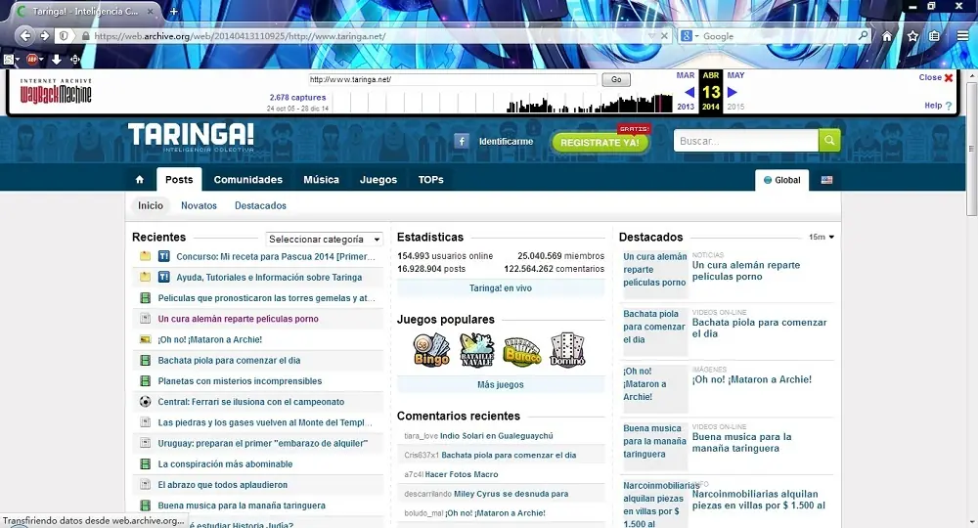Click the Más juegos button
978x528 pixels.
pos(501,384)
